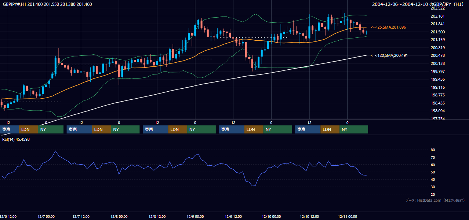The width and height of the screenshot is (469, 220).
Task: Click the 12/7 00:00 time axis label
Action: click(x=46, y=216)
